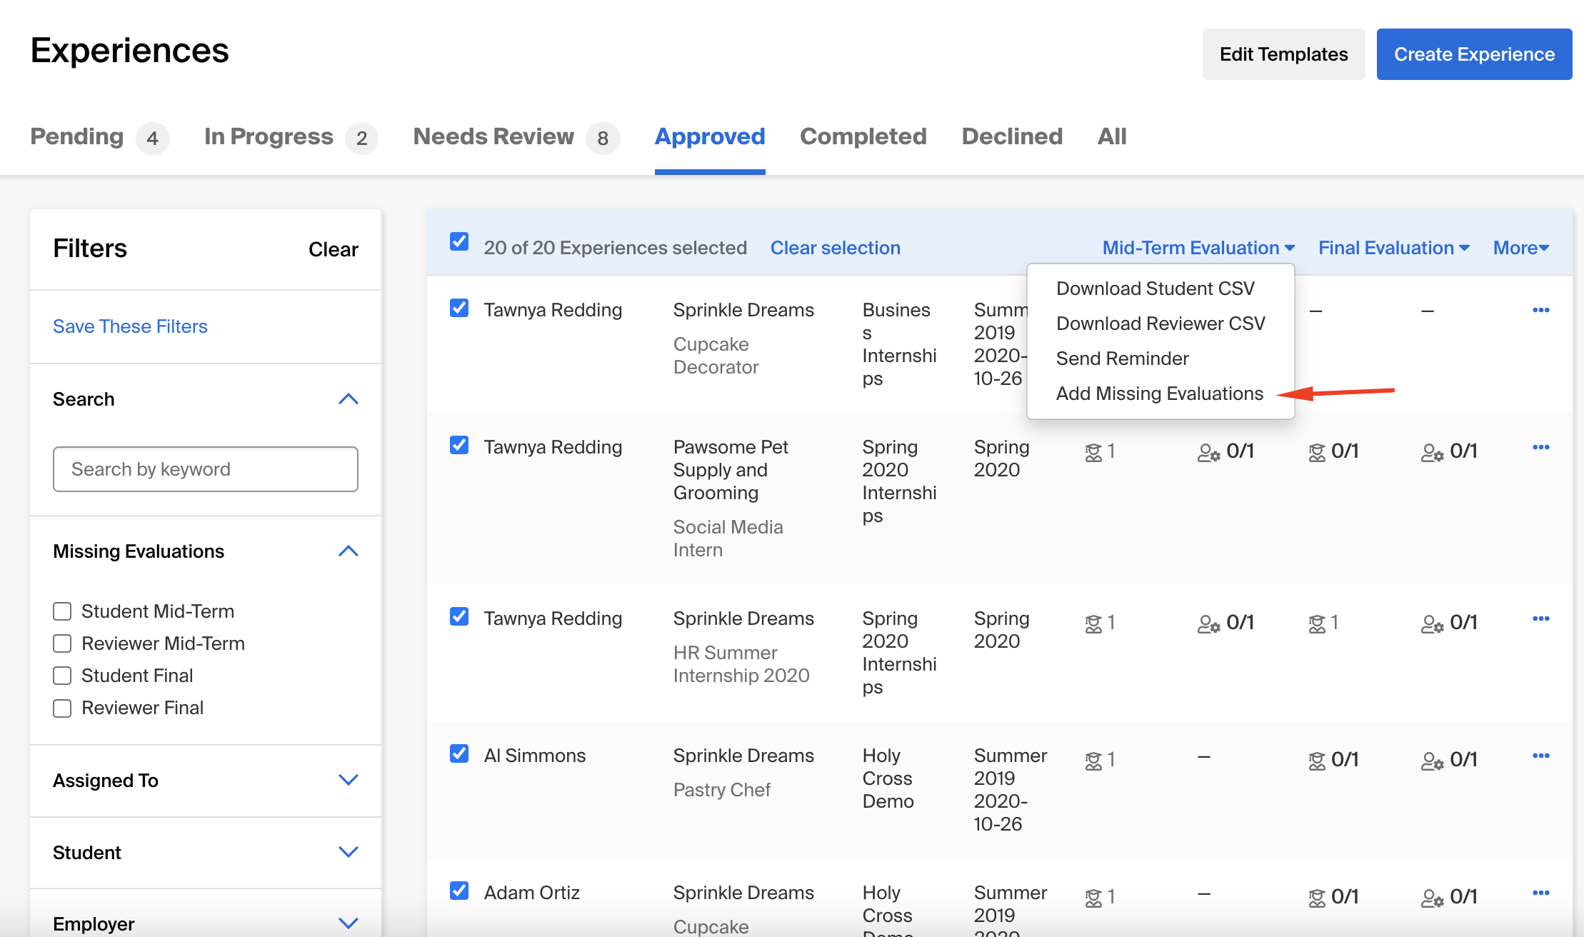Open the Mid-Term Evaluation dropdown
Screen dimensions: 1584x937
1198,248
